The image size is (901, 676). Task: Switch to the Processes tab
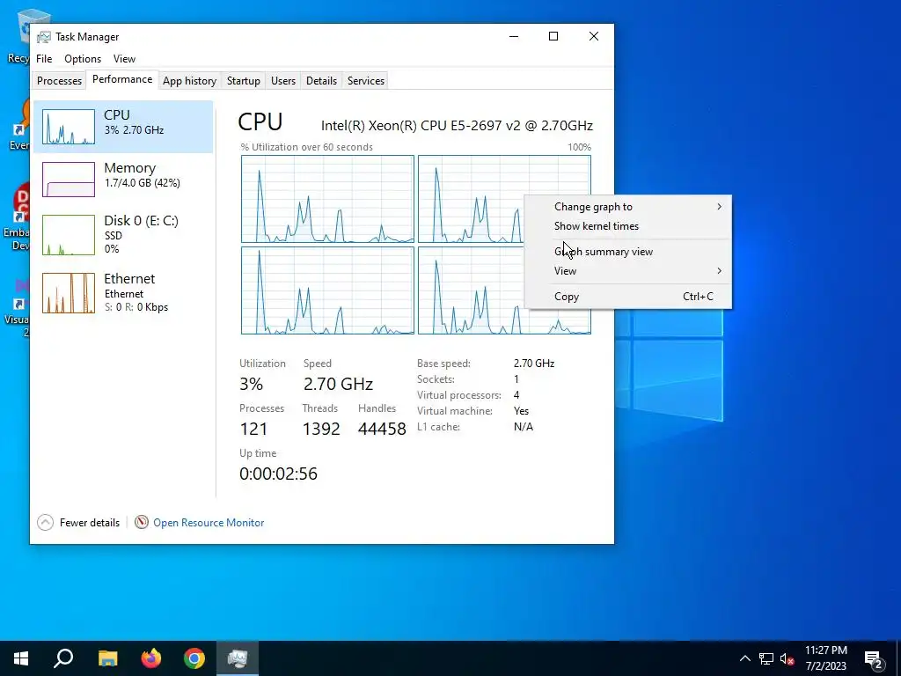(59, 80)
